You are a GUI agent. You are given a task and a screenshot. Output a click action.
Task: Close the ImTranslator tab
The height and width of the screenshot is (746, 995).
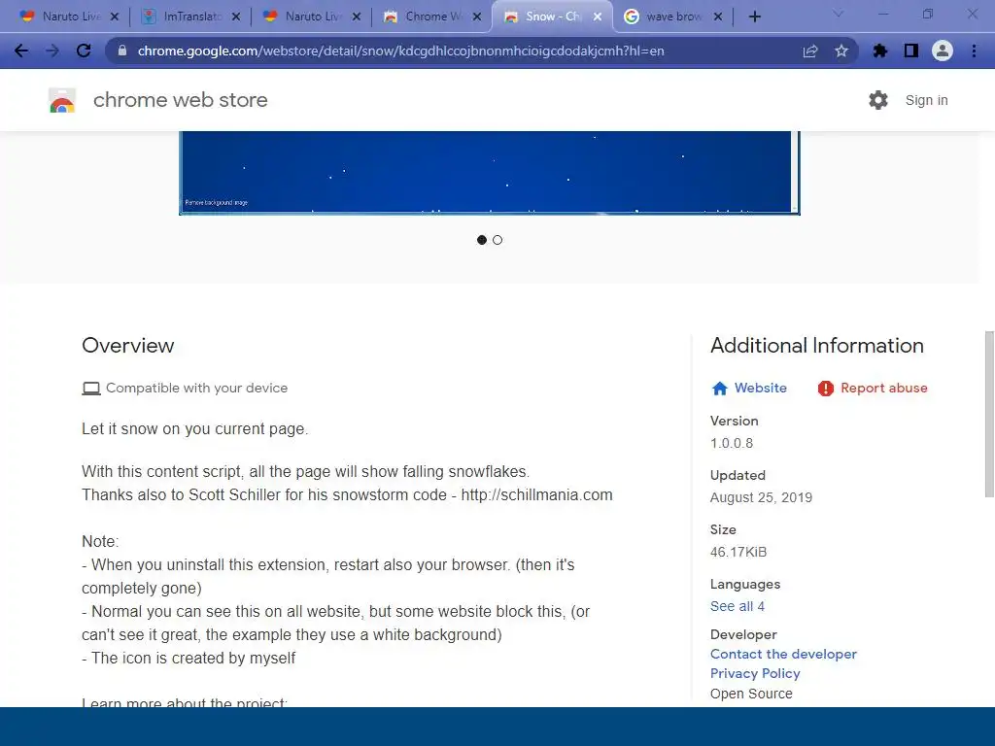pyautogui.click(x=236, y=17)
